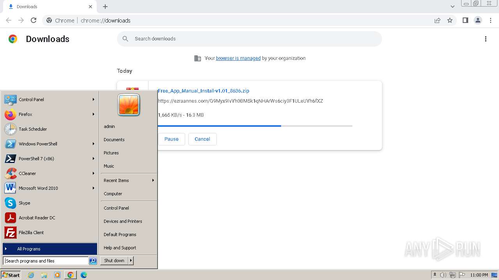Open Chrome three-dot menu

pos(491,20)
